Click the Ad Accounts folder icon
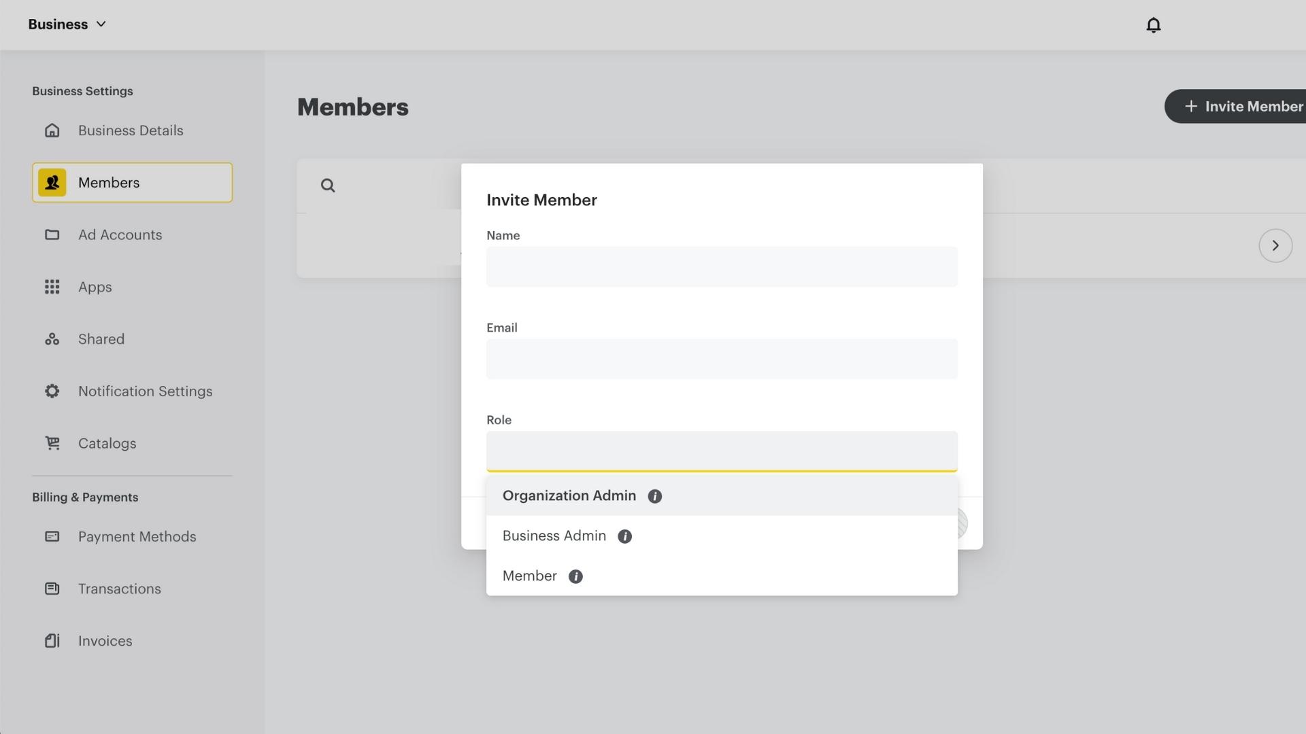 click(x=52, y=235)
